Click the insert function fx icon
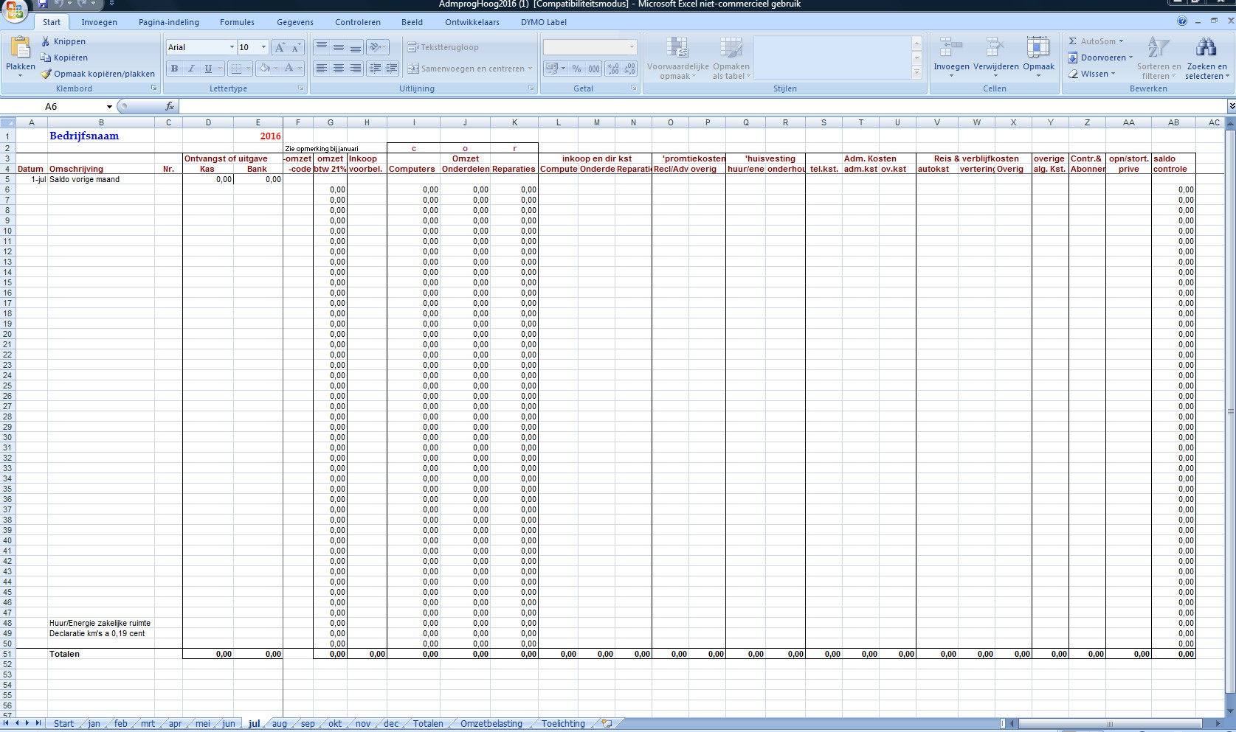 (x=169, y=106)
